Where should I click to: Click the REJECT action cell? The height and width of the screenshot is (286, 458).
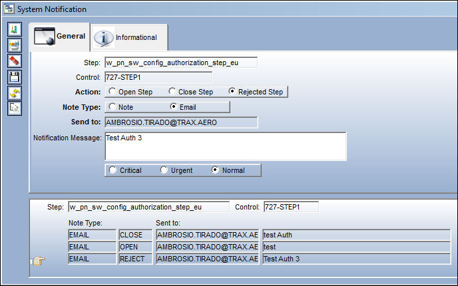tap(136, 259)
